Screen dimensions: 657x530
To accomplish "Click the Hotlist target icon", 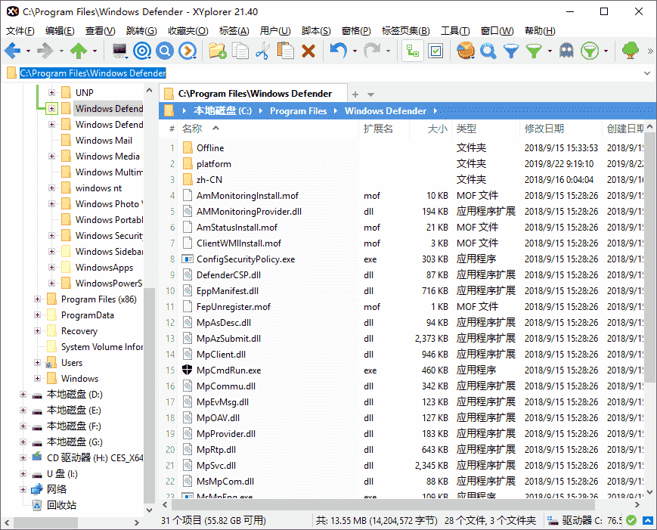I will point(142,51).
